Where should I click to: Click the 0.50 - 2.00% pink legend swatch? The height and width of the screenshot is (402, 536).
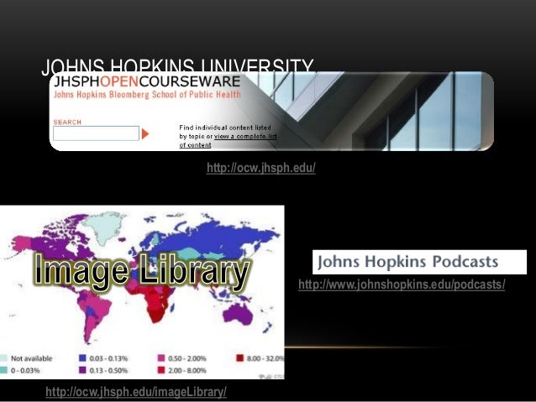pos(161,358)
